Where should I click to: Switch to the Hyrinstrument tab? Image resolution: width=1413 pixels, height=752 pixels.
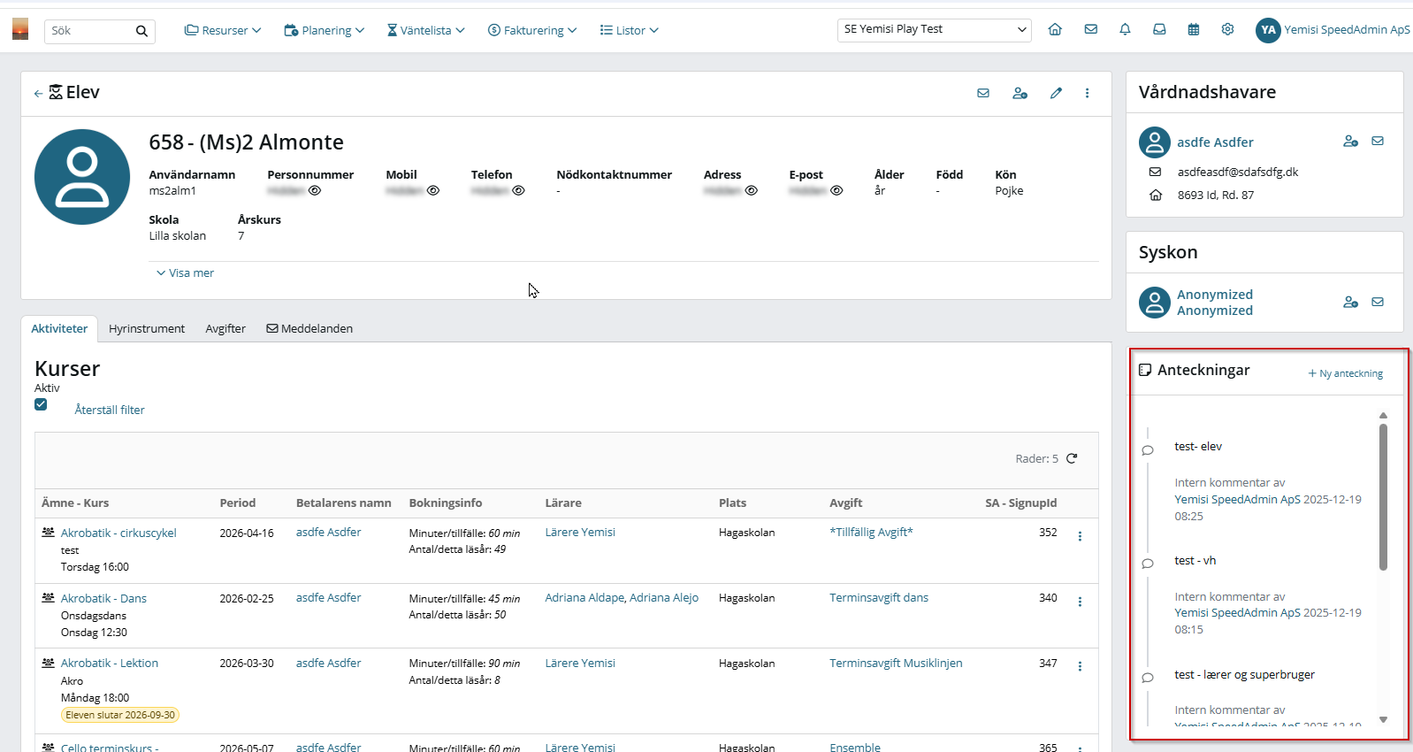(x=147, y=328)
